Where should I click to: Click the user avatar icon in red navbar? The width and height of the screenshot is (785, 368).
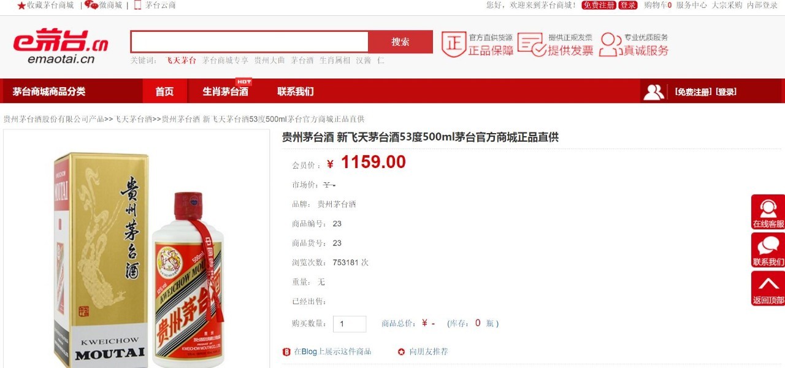click(654, 91)
